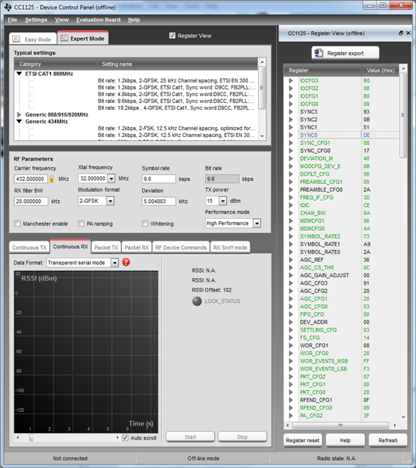Undock the Register View panel
This screenshot has height=468, width=416.
pos(401,33)
